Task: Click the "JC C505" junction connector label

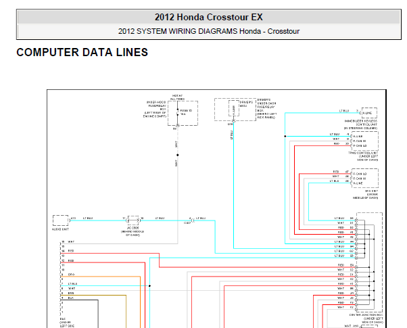Action: click(133, 231)
